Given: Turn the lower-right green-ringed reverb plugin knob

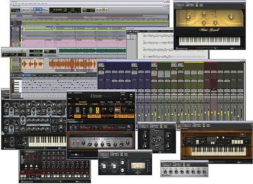Looking at the screenshot, I should pyautogui.click(x=168, y=146).
